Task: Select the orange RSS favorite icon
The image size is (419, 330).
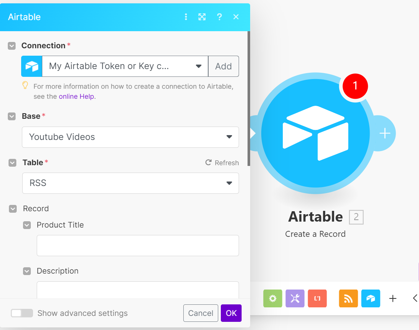Action: click(x=348, y=298)
